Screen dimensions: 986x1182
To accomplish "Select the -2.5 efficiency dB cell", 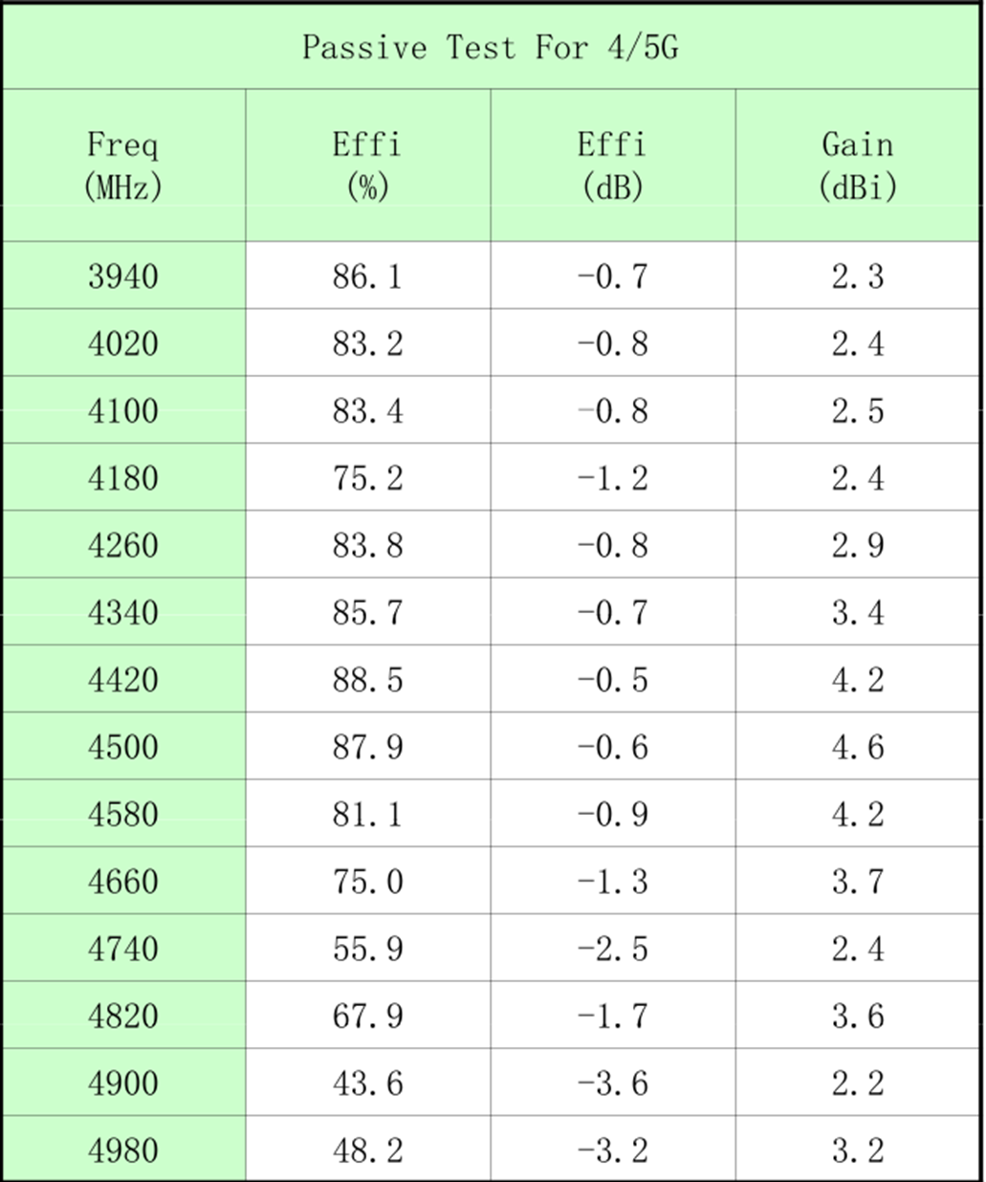I will coord(612,949).
